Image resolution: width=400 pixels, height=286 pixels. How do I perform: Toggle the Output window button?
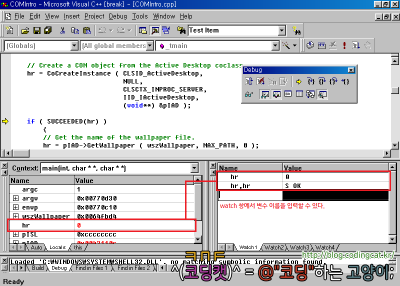[x=154, y=30]
